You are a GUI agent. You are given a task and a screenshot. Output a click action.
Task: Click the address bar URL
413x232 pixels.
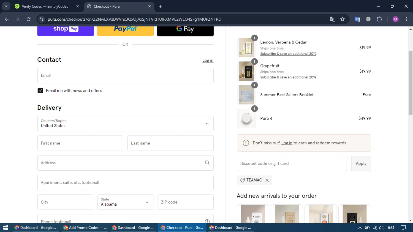134,19
